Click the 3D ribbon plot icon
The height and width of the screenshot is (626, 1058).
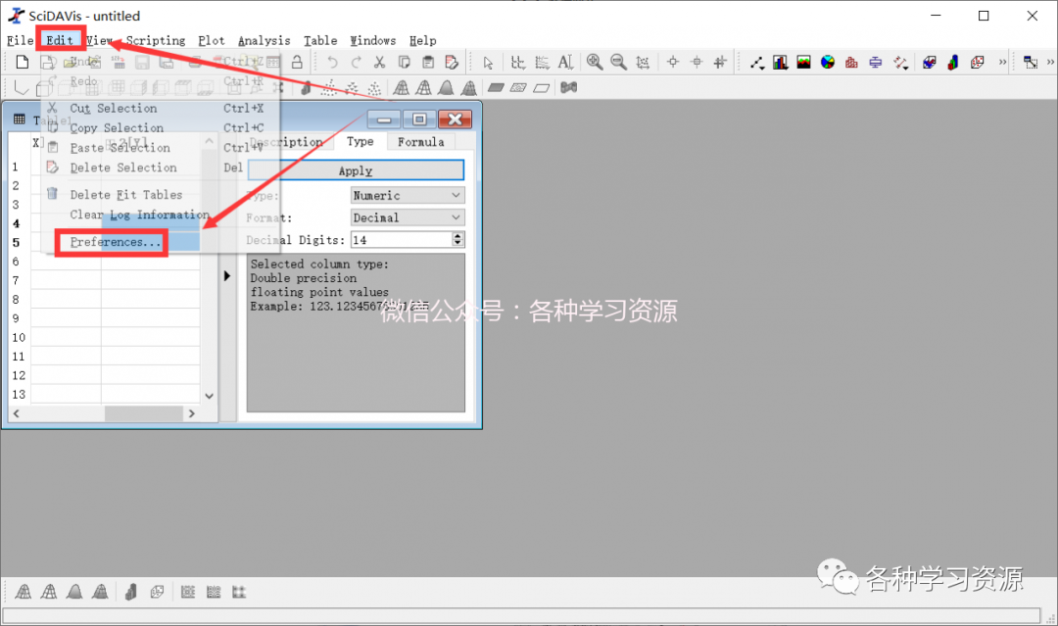point(930,63)
